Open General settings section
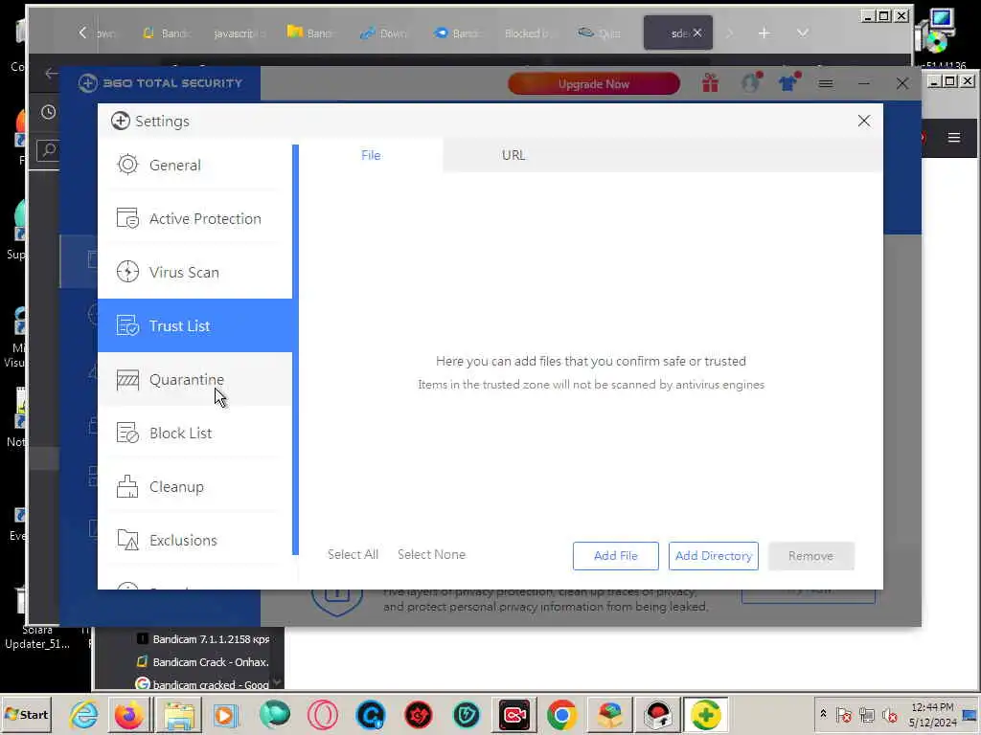 tap(194, 165)
